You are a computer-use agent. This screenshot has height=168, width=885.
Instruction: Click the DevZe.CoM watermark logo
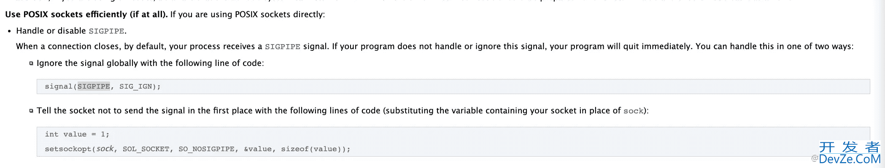click(x=850, y=159)
